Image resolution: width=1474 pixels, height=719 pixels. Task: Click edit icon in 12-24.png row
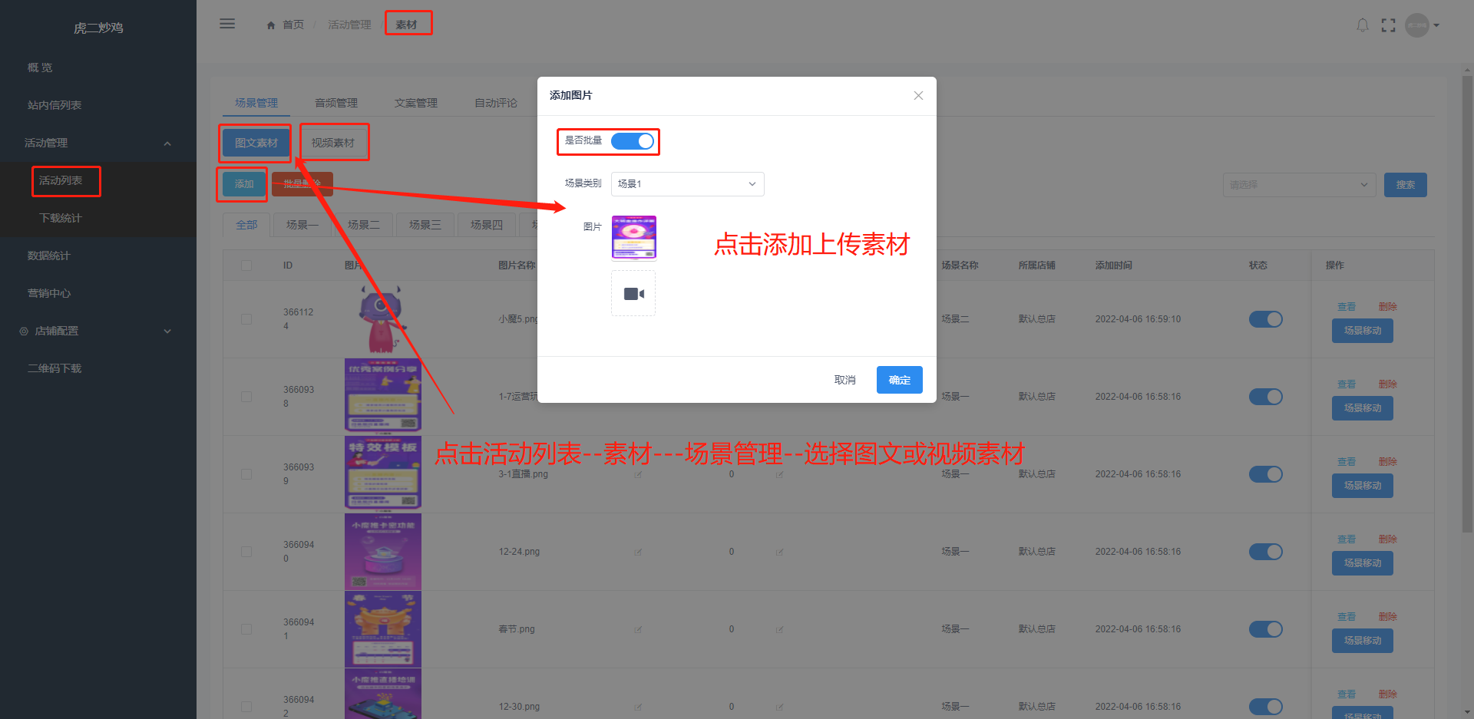point(638,552)
